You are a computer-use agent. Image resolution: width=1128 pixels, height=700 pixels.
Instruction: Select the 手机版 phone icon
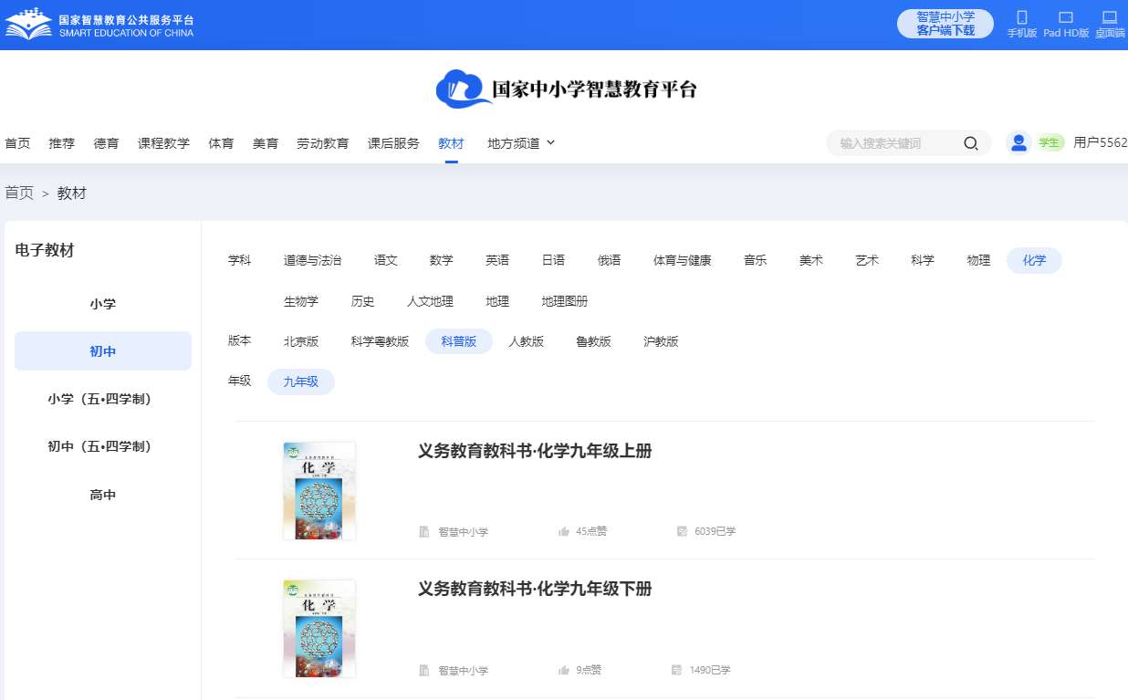[x=1021, y=17]
